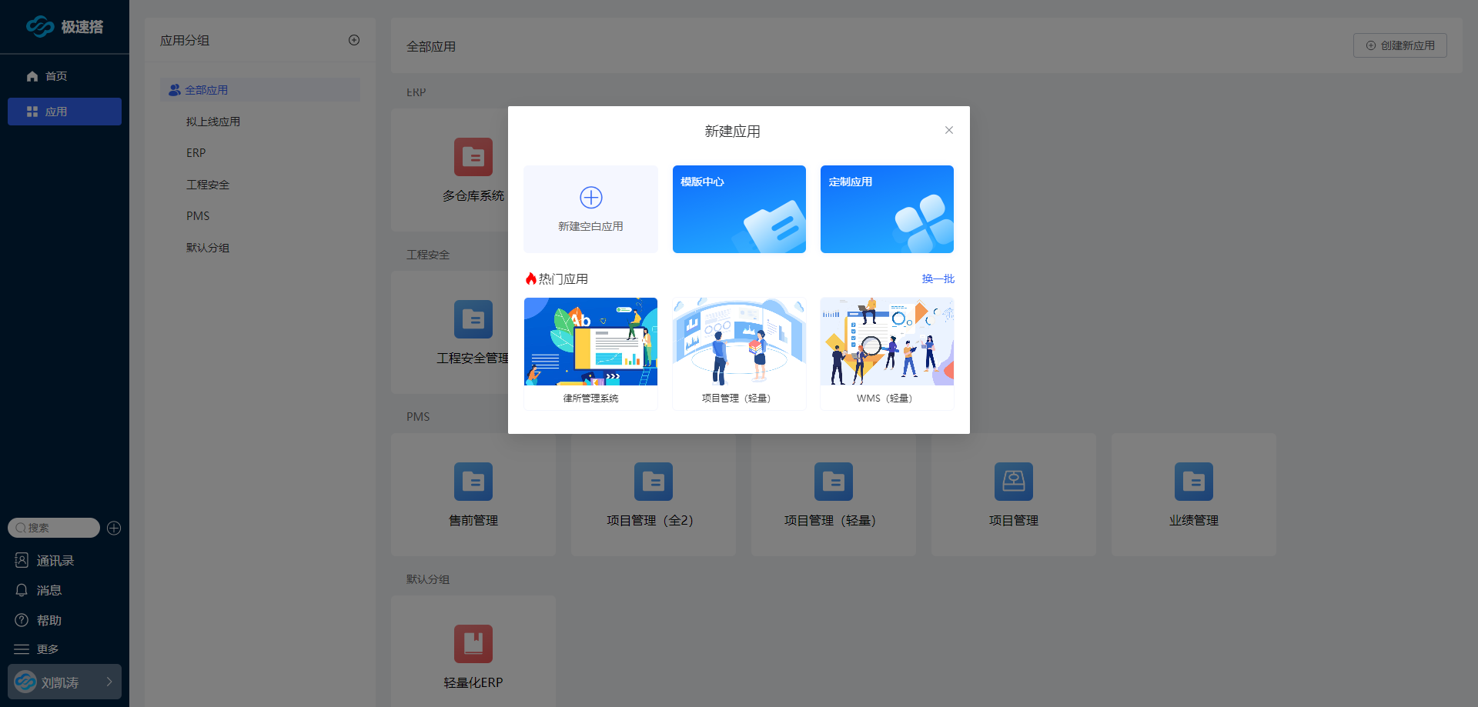Open 通讯录 contacts icon
1478x707 pixels.
tap(22, 561)
